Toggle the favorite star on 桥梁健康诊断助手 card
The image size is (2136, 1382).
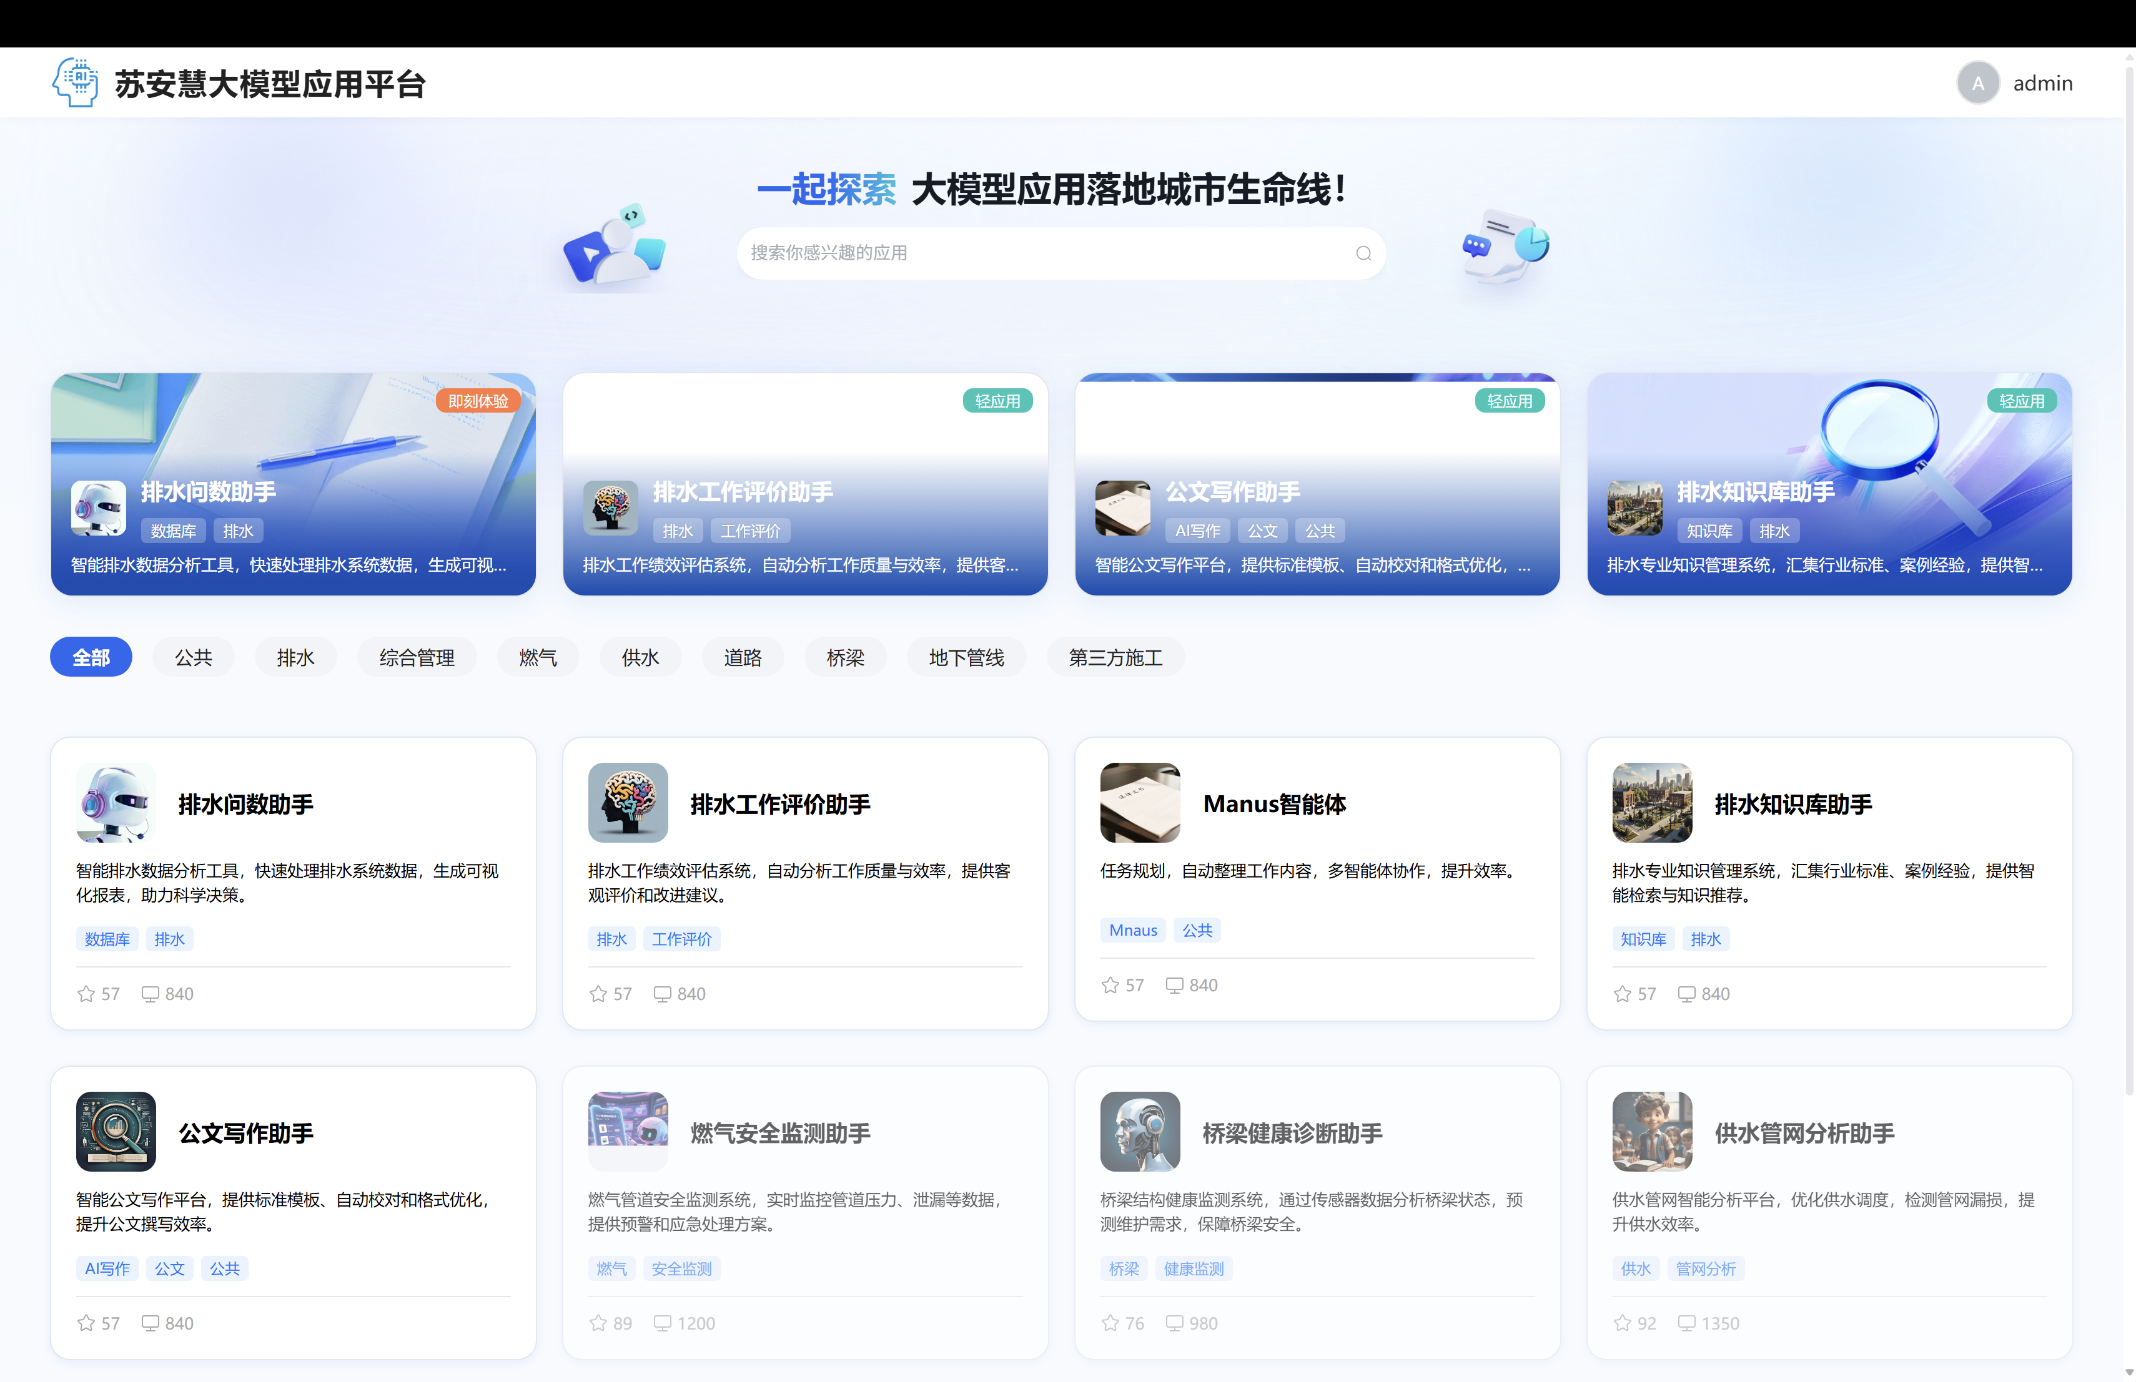pyautogui.click(x=1109, y=1323)
